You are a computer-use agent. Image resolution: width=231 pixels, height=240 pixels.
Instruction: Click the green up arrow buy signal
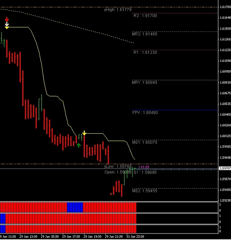tap(79, 145)
